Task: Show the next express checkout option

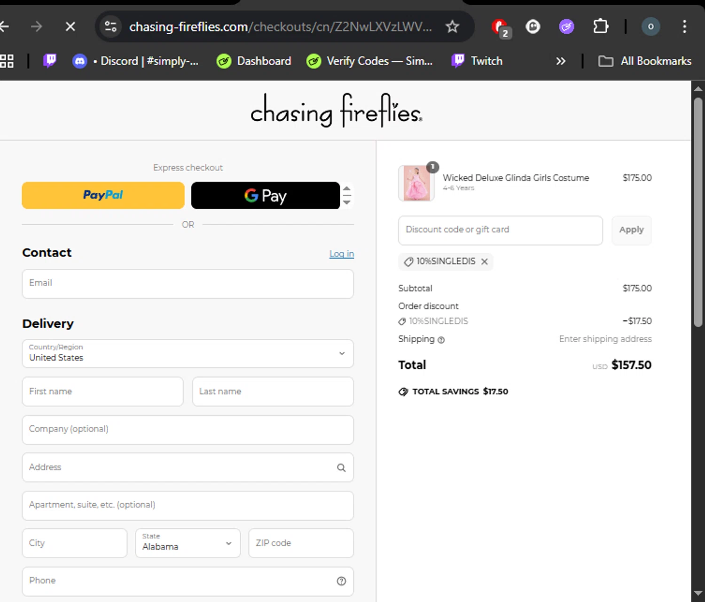Action: click(x=347, y=202)
